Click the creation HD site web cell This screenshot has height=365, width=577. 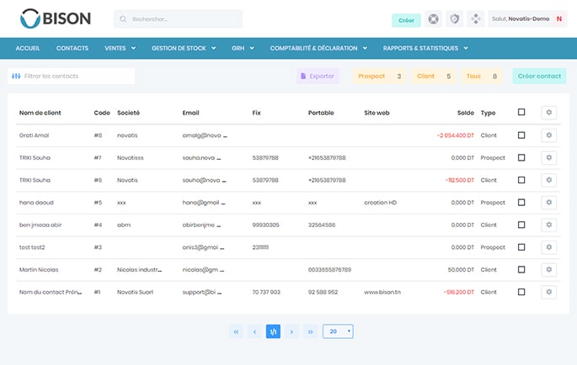pyautogui.click(x=380, y=203)
